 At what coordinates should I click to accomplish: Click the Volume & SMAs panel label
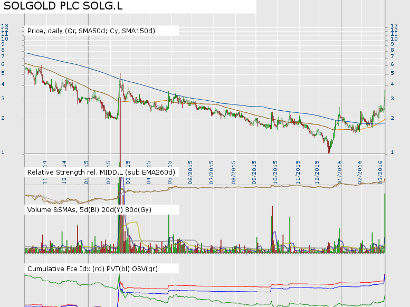[89, 210]
